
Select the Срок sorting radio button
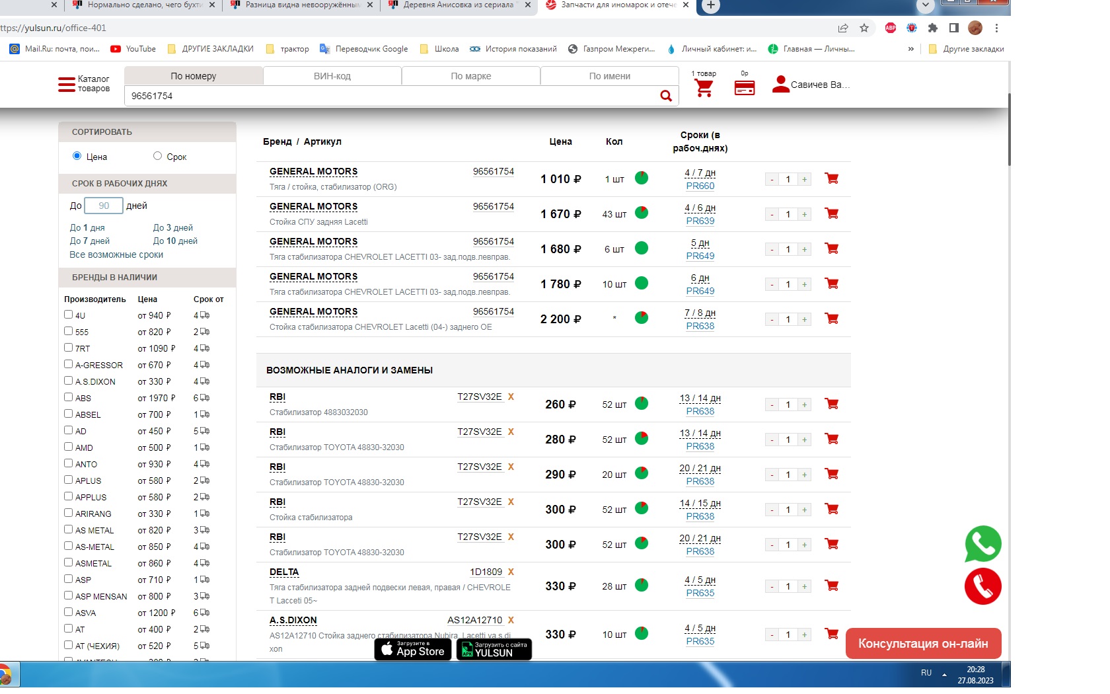pos(157,156)
